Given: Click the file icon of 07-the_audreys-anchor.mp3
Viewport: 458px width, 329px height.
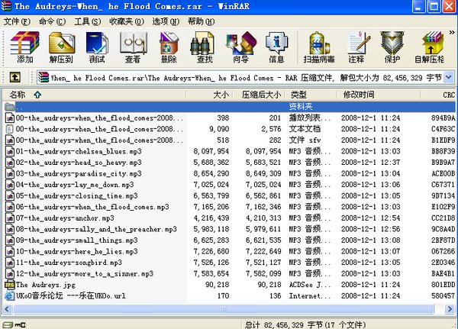Looking at the screenshot, I should tap(10, 218).
